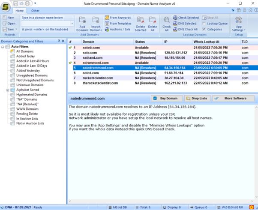Sort by the Status column header

click(148, 42)
